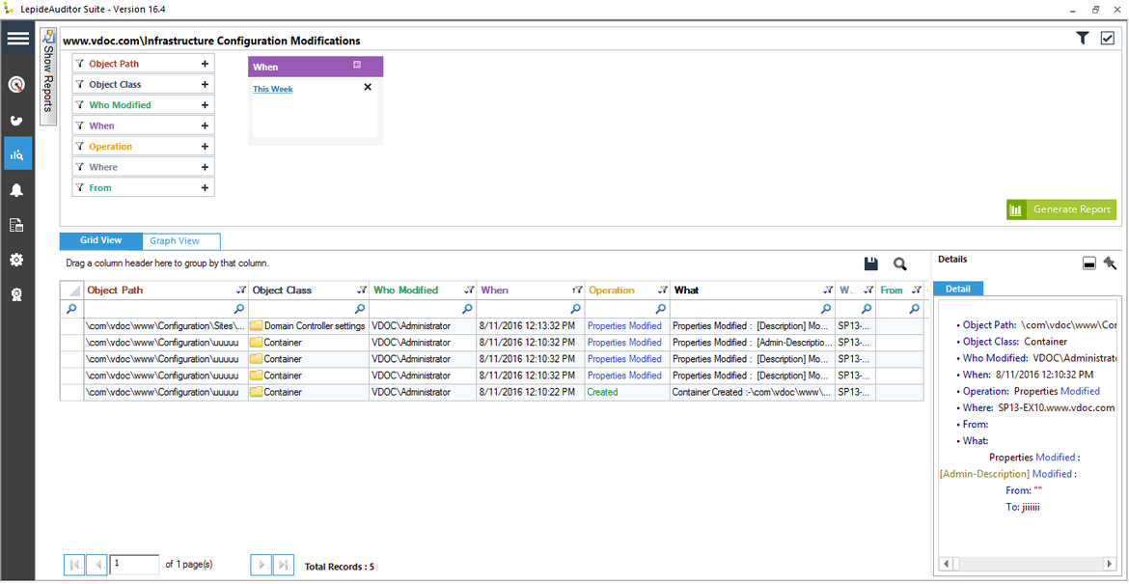Click the Object Path filter label
The image size is (1129, 584).
click(114, 64)
